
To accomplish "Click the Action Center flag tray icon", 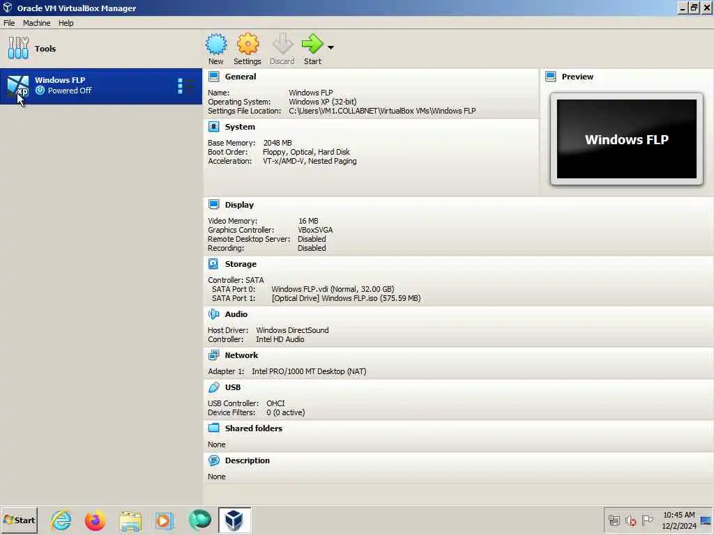I will pos(647,520).
